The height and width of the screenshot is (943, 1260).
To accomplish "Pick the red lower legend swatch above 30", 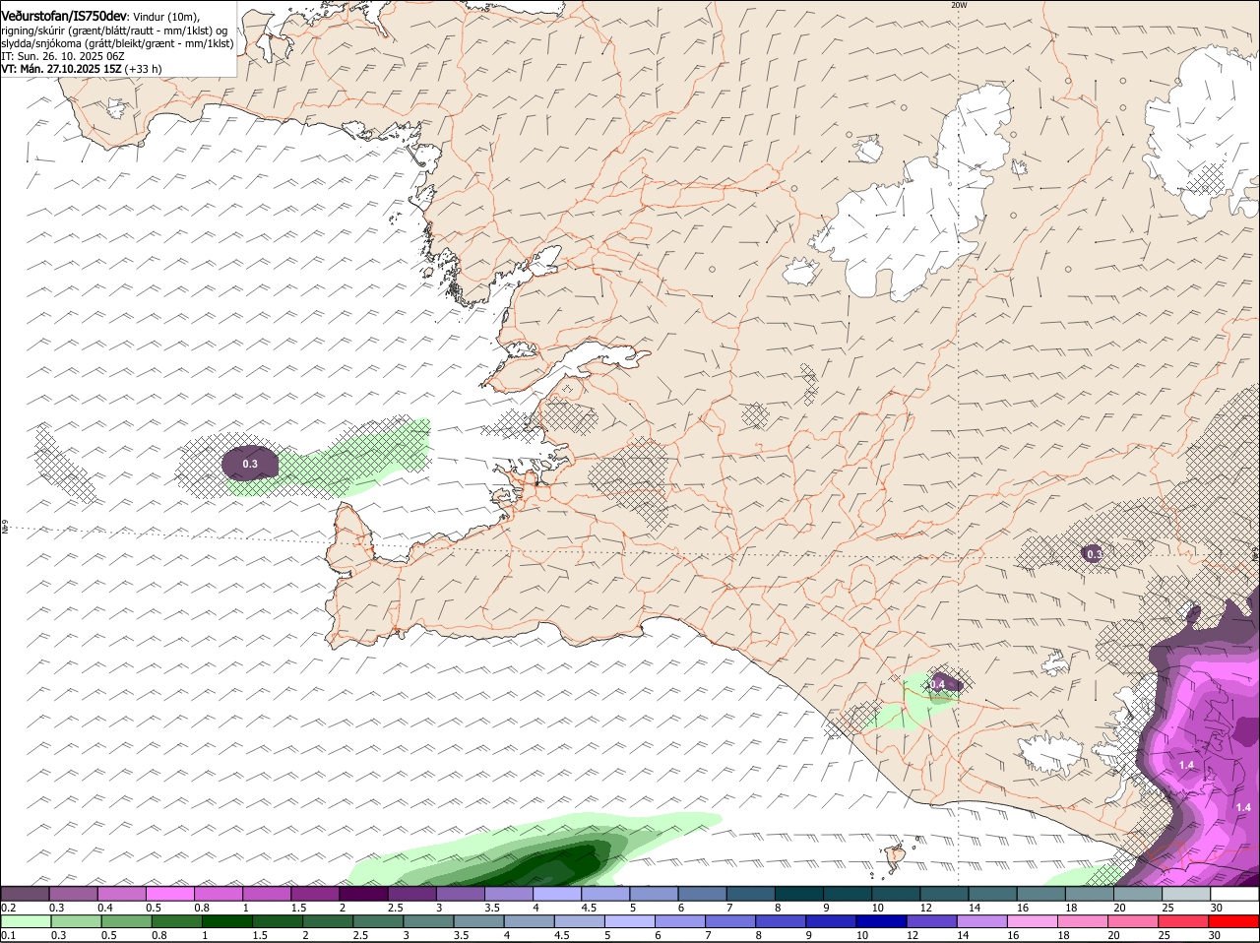I will [1233, 921].
